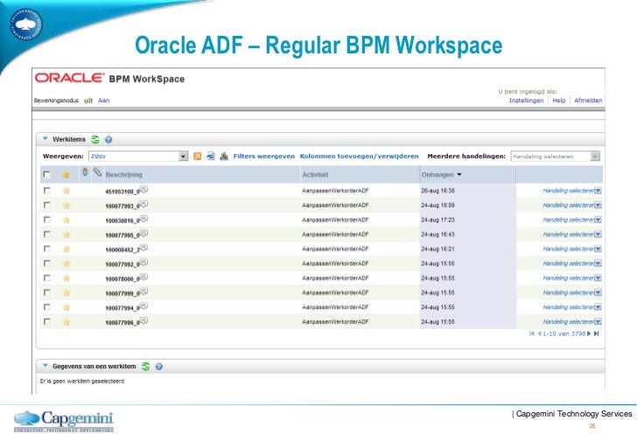
Task: Check the box for item 100077993_0
Action: point(47,205)
